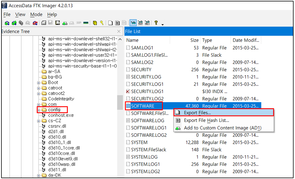The height and width of the screenshot is (179, 295).
Task: Open the Help menu
Action: (x=52, y=14)
